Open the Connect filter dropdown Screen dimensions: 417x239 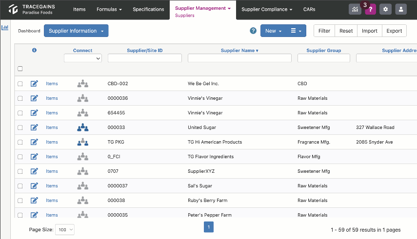coord(83,58)
